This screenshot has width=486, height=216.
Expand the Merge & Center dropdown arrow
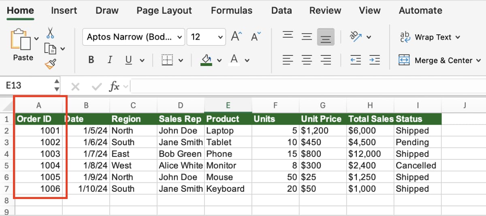(x=478, y=61)
